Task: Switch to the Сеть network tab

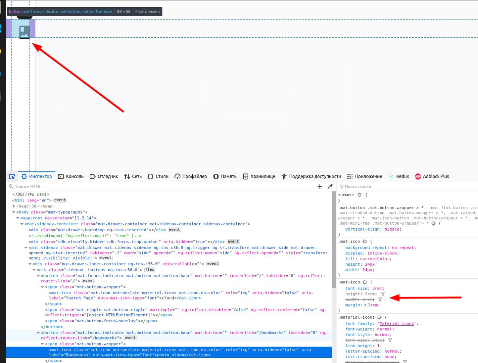Action: 133,176
